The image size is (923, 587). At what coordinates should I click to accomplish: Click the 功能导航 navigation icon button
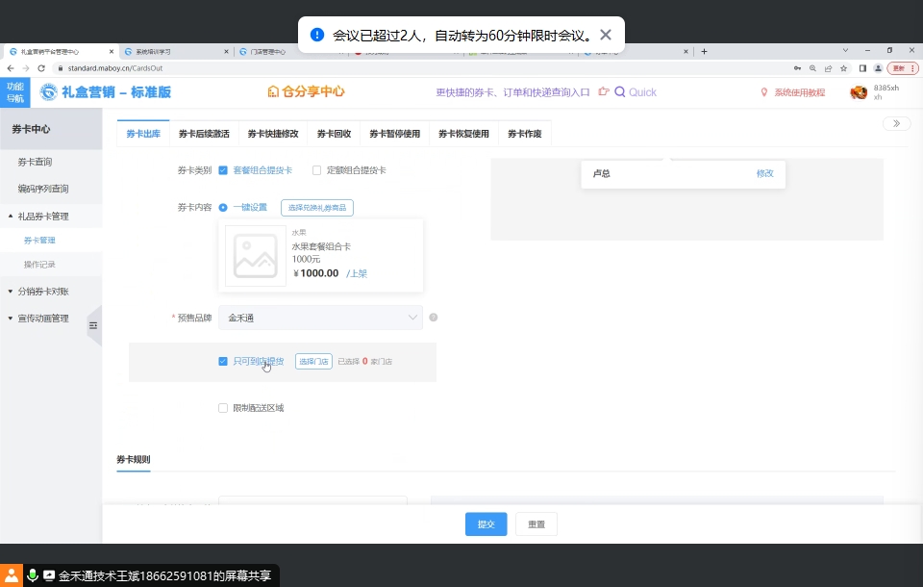pos(15,92)
